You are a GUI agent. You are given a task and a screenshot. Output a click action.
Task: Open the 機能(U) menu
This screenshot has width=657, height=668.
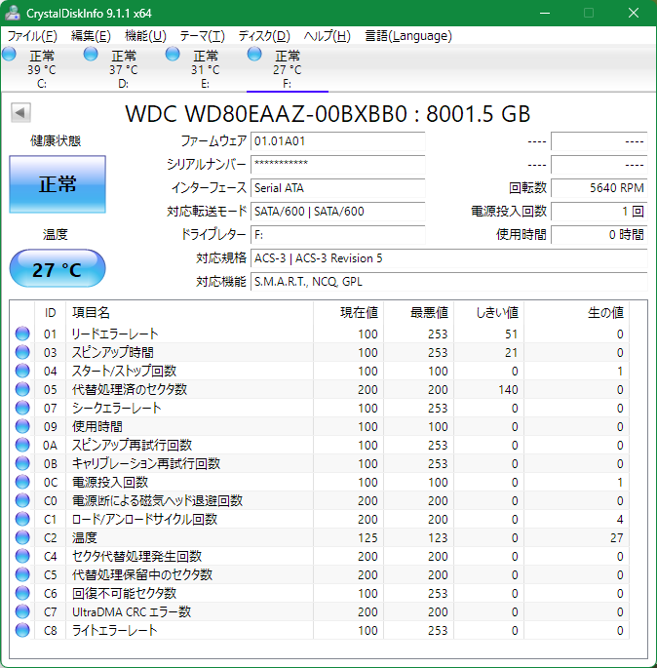[145, 36]
